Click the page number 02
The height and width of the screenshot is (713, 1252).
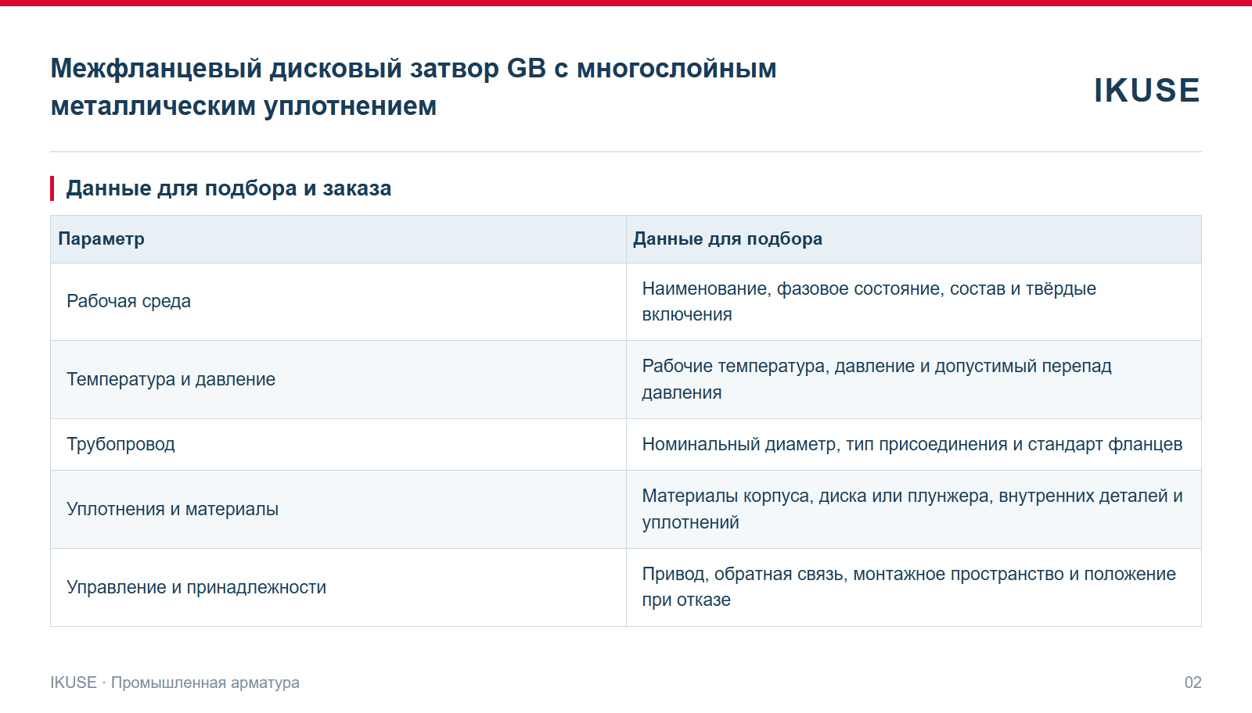click(1193, 683)
